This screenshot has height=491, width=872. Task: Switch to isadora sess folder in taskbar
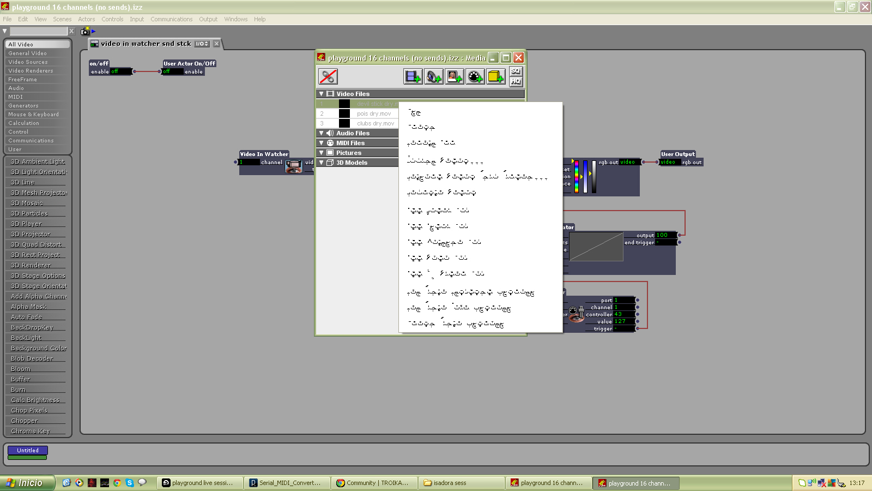pyautogui.click(x=462, y=483)
